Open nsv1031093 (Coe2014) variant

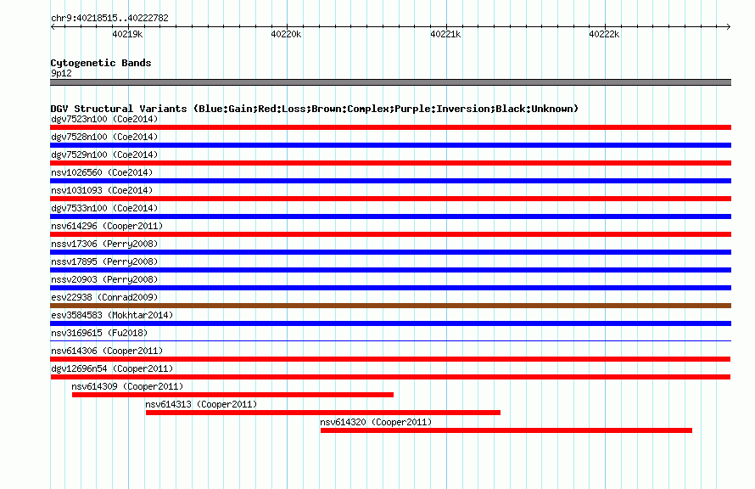tap(102, 190)
